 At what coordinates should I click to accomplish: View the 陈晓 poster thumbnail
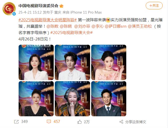click(x=72, y=62)
